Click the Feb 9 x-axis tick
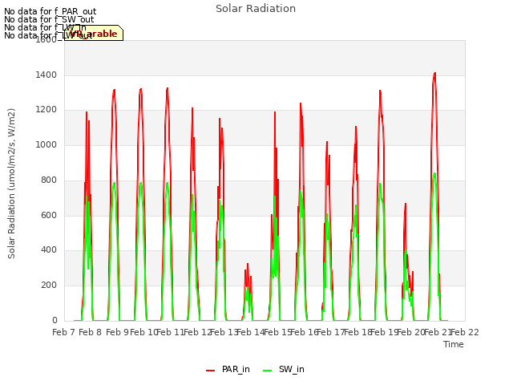Image resolution: width=513 pixels, height=385 pixels. pos(118,332)
